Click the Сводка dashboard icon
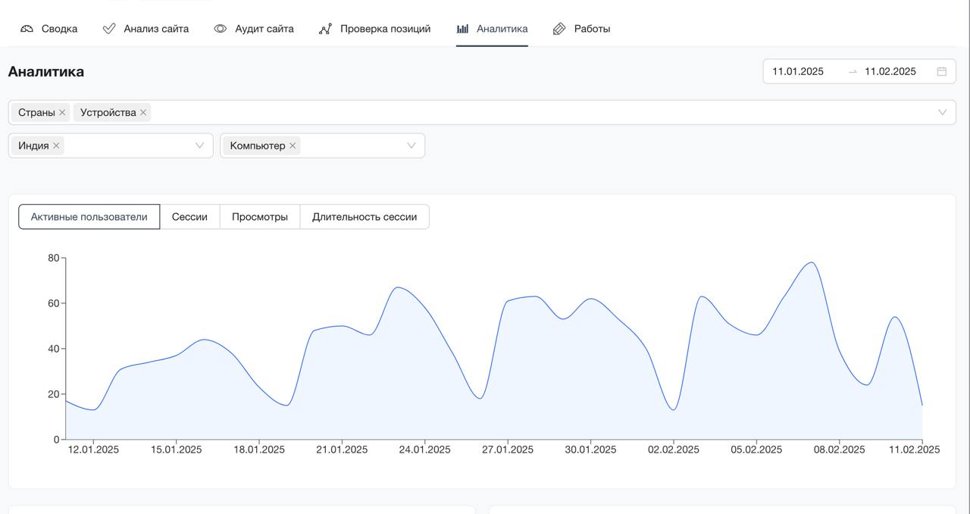The height and width of the screenshot is (514, 970). 27,29
